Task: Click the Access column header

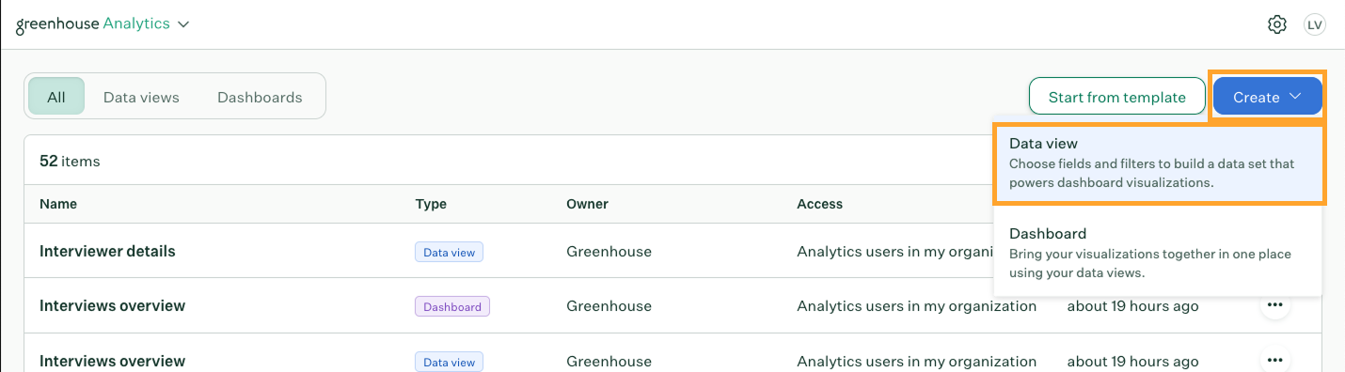Action: pos(820,204)
